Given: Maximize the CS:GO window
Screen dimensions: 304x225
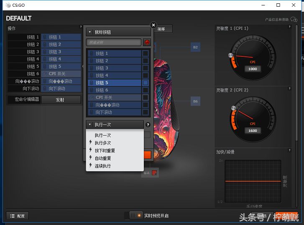Looking at the screenshot, I should click(278, 5).
